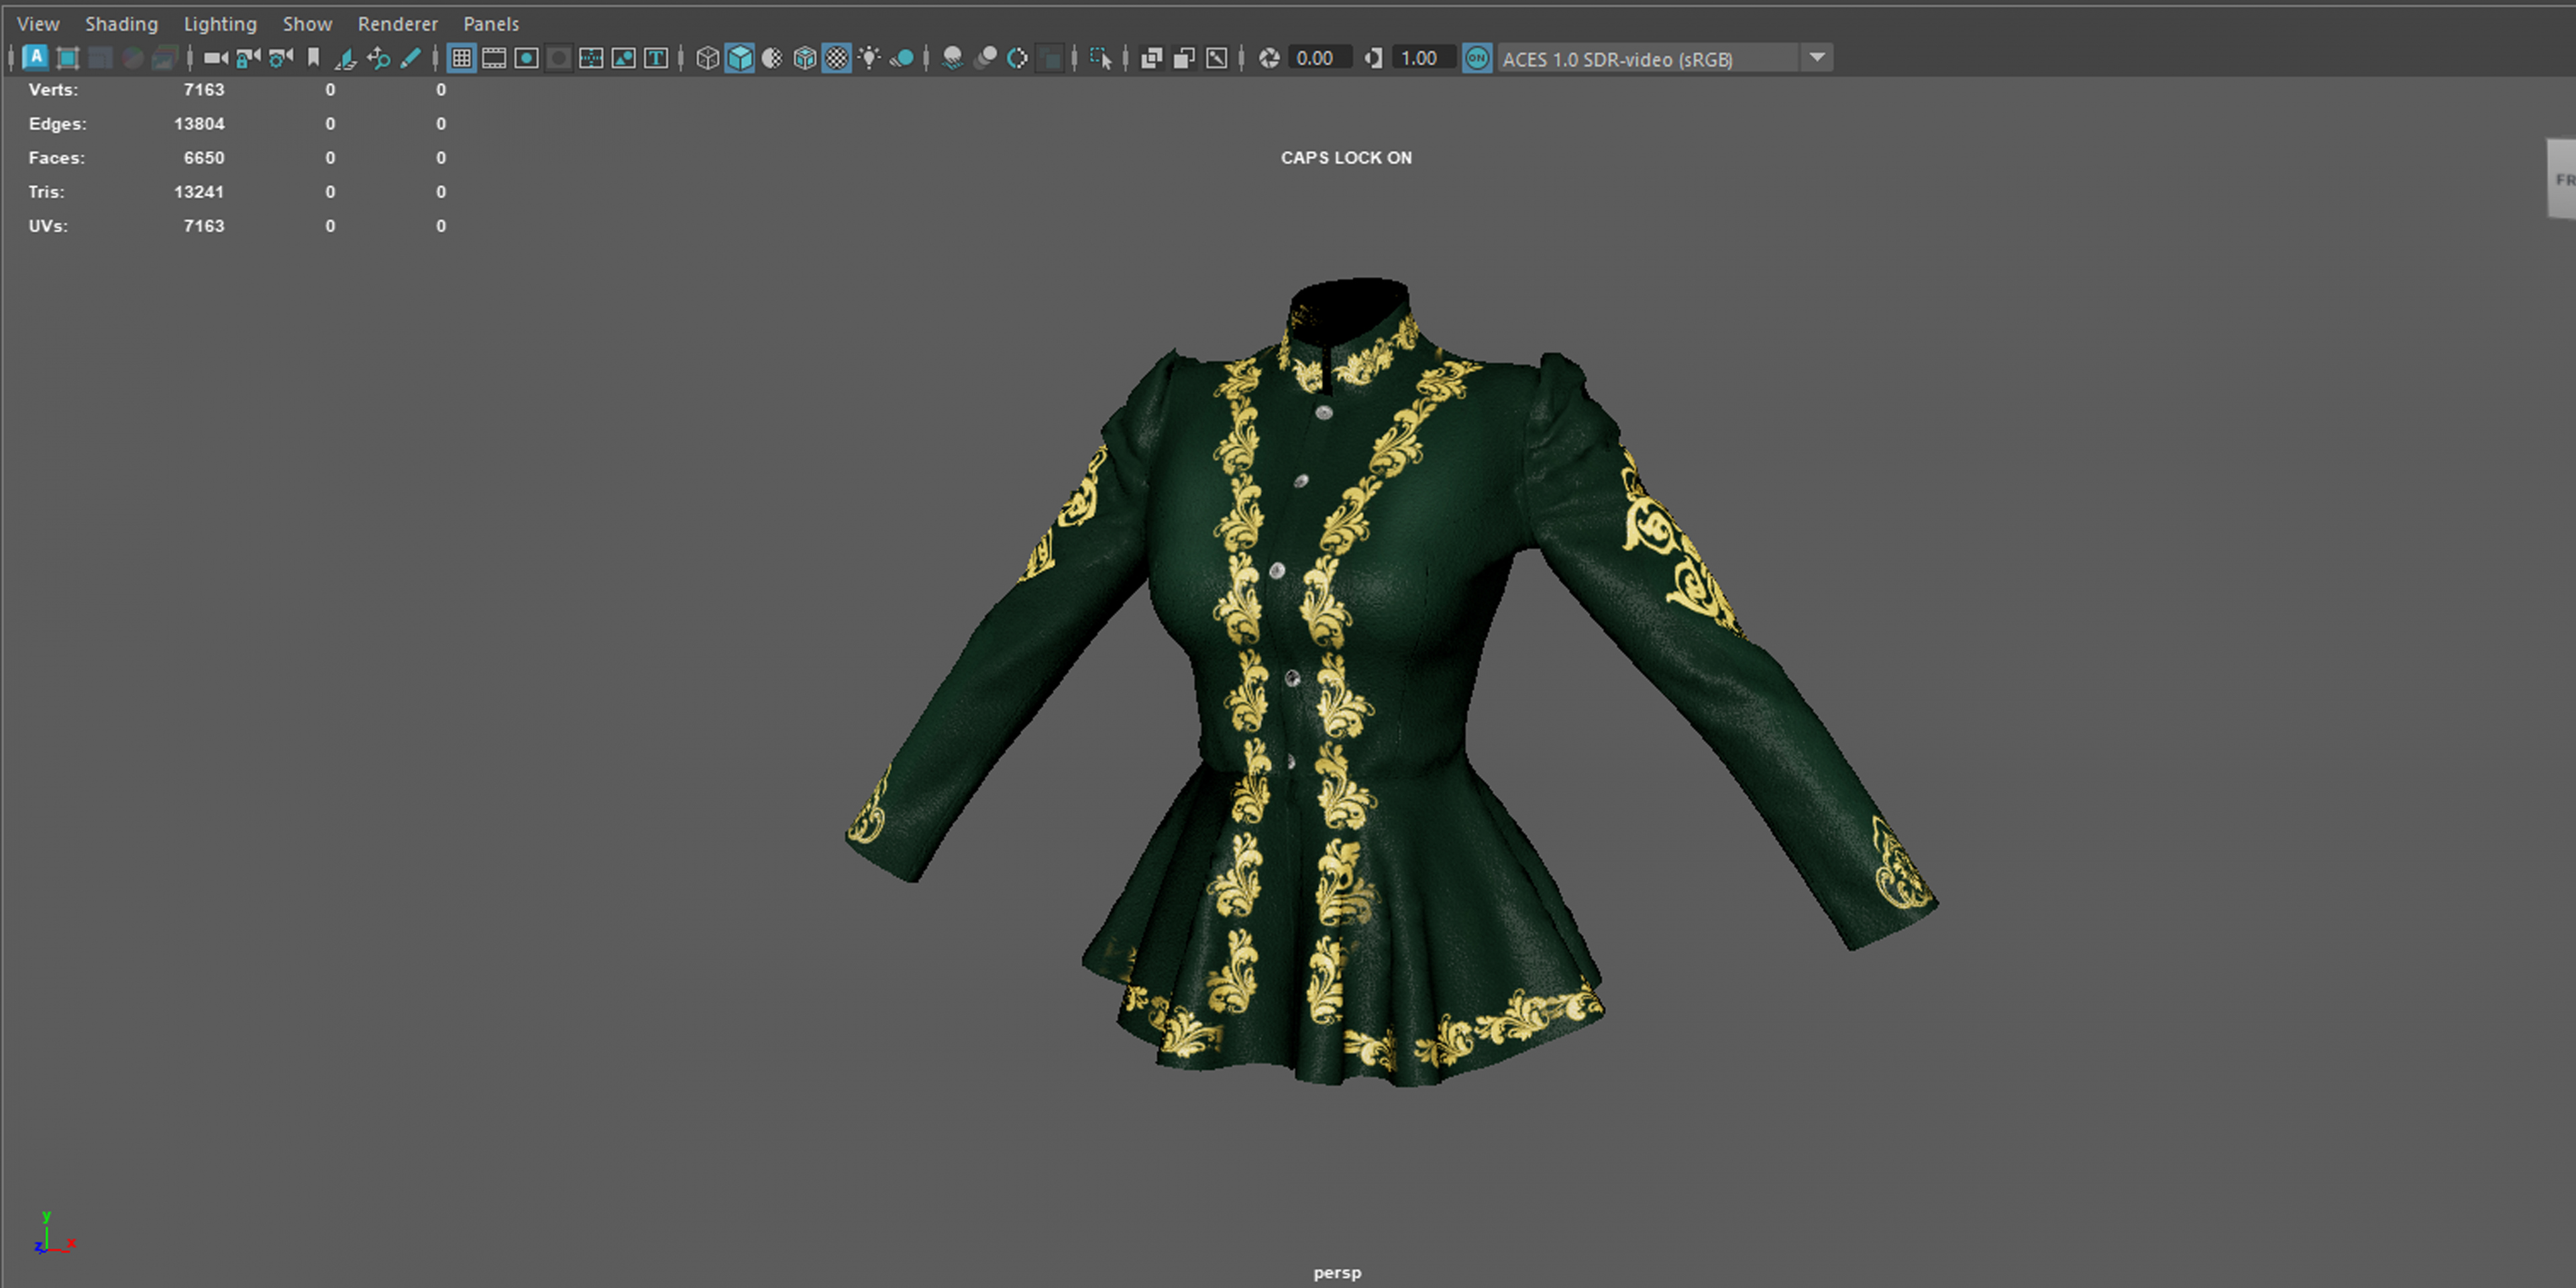Click the gamma value field 1.00
This screenshot has height=1288, width=2576.
(1424, 58)
